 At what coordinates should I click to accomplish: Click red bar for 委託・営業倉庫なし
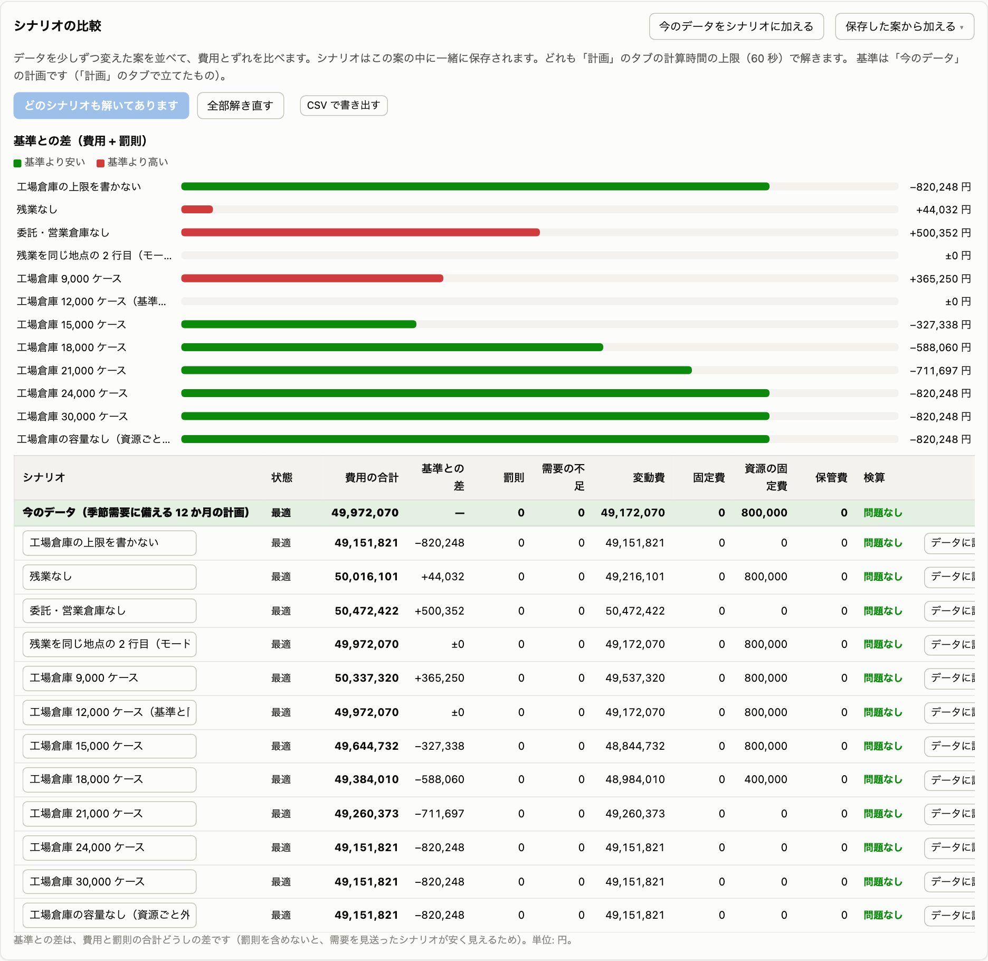[360, 232]
